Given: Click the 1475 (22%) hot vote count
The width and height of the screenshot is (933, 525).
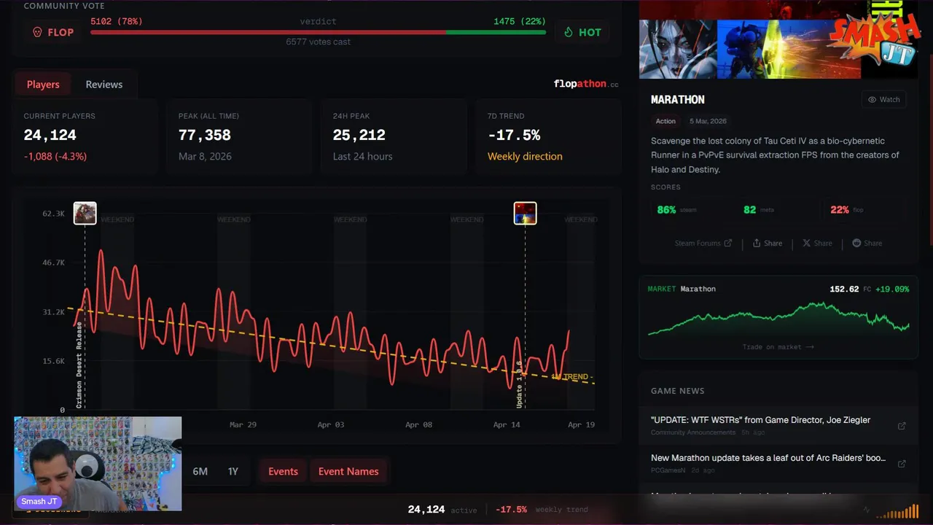Looking at the screenshot, I should pos(520,21).
